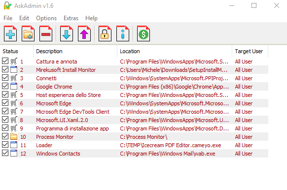Toggle checkbox for Host esperienza dello Store
287x190 pixels.
click(x=5, y=95)
